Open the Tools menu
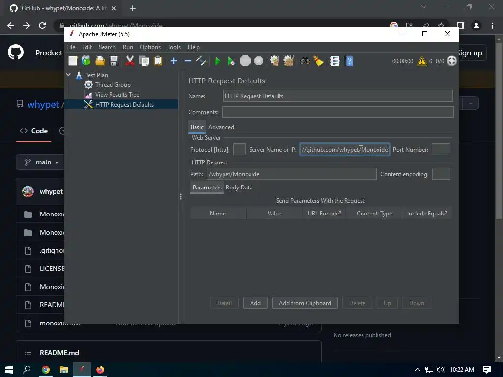Image resolution: width=503 pixels, height=377 pixels. [x=174, y=47]
